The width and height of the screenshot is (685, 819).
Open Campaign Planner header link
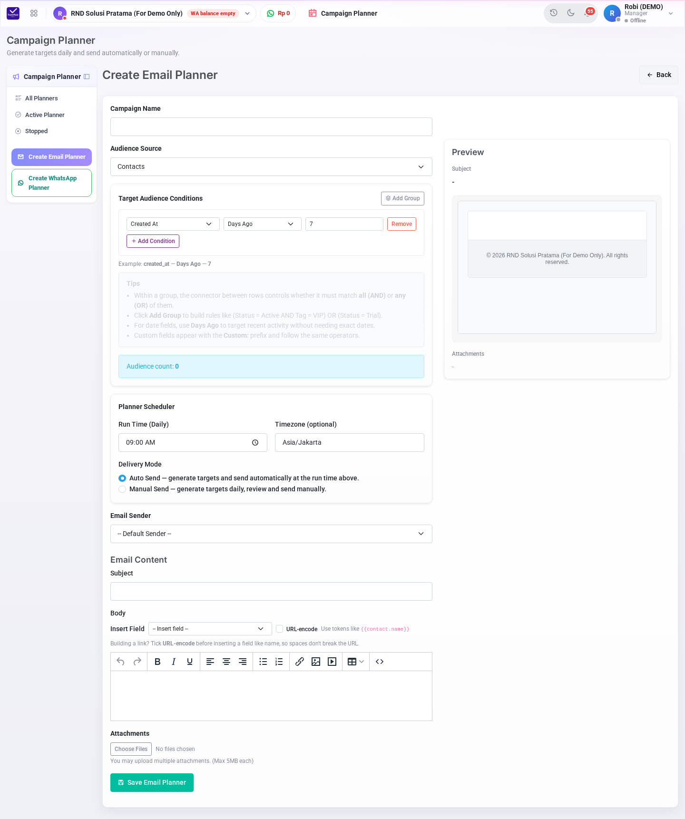(x=342, y=13)
